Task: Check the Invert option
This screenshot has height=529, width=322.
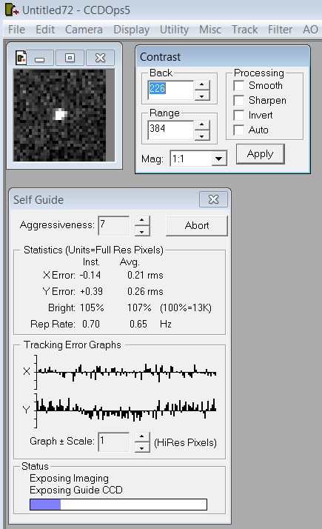Action: tap(238, 116)
